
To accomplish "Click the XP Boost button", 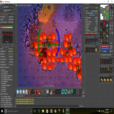I will pyautogui.click(x=91, y=15).
